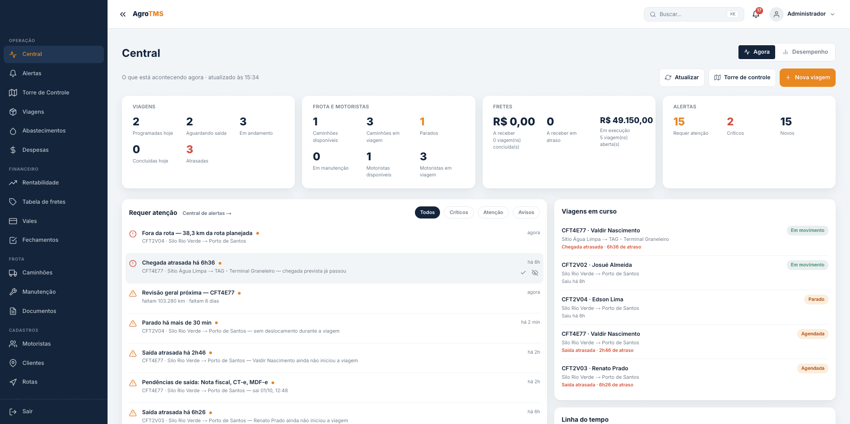Open Documentos file icon in the sidebar
This screenshot has height=424, width=850.
pos(13,311)
